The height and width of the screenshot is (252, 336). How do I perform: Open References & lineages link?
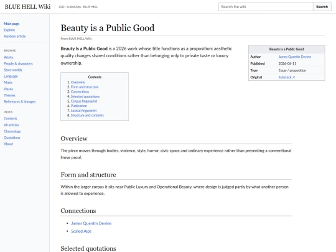click(20, 101)
